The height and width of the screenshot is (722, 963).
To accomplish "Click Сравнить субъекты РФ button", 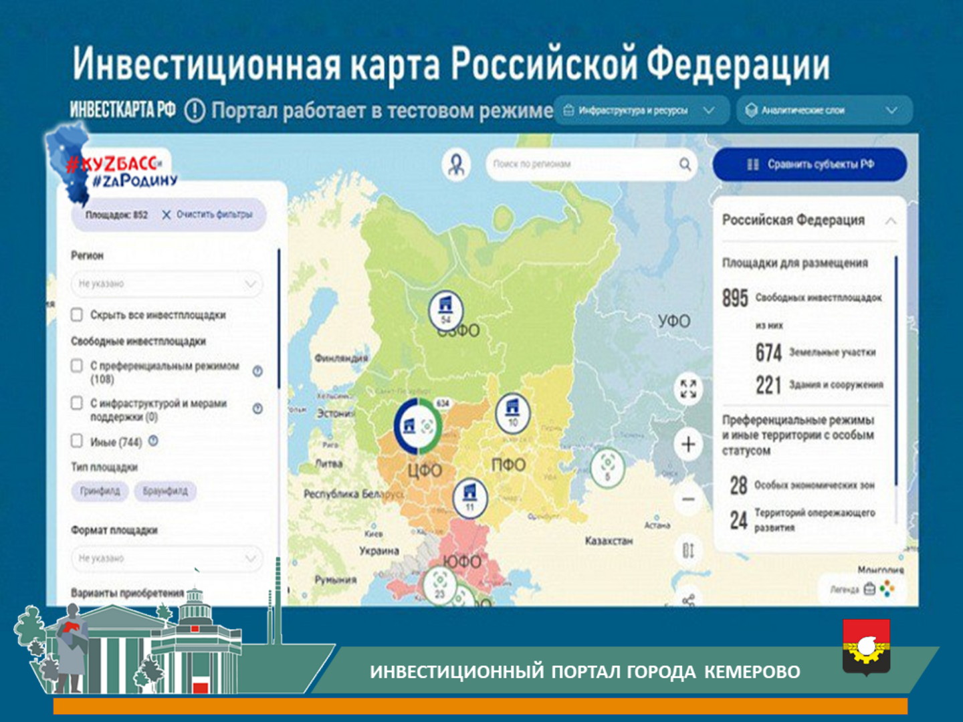I will tap(810, 164).
